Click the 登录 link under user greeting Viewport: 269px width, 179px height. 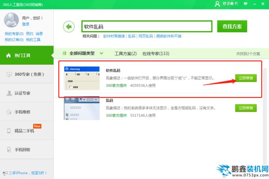pos(26,24)
